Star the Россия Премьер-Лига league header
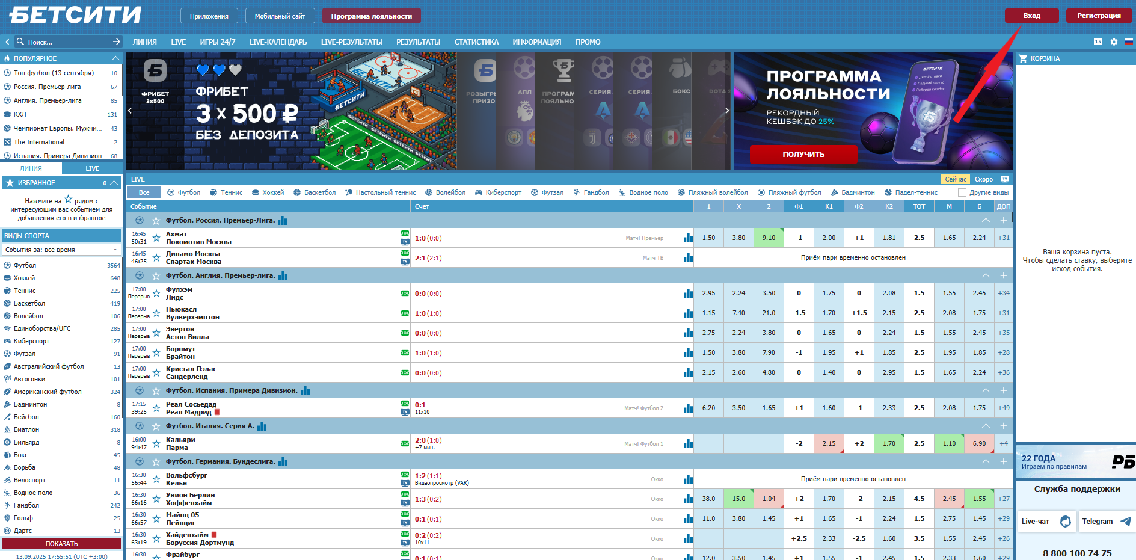1136x560 pixels. pyautogui.click(x=156, y=221)
